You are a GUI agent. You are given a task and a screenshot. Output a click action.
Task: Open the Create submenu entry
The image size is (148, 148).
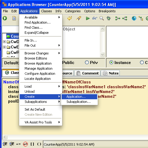(x=41, y=97)
